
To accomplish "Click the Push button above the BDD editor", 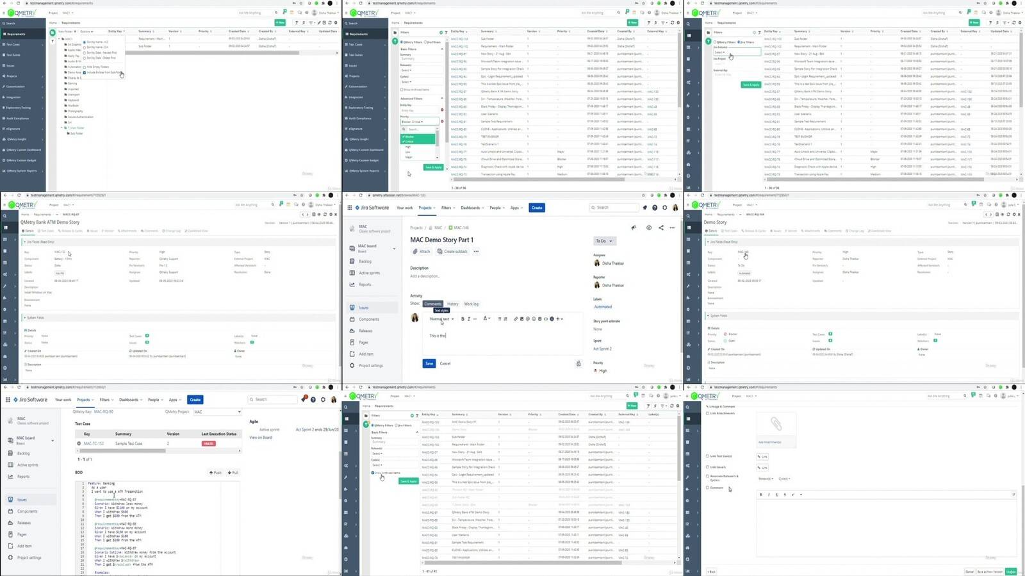I will click(x=215, y=473).
